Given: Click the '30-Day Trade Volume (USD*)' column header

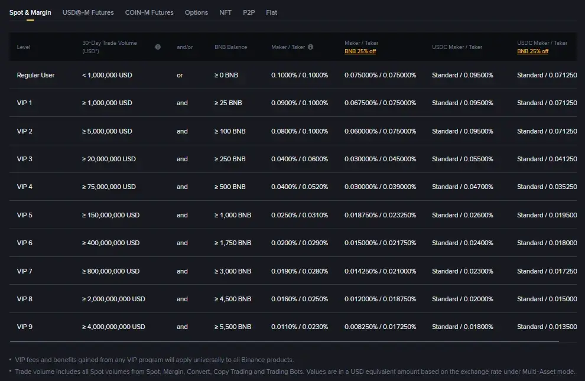Looking at the screenshot, I should coord(110,47).
